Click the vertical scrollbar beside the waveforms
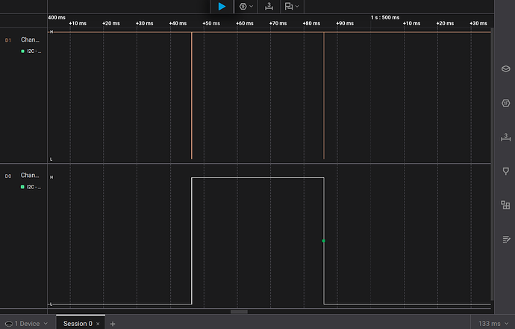Screen dimensions: 515x329 [x=492, y=164]
